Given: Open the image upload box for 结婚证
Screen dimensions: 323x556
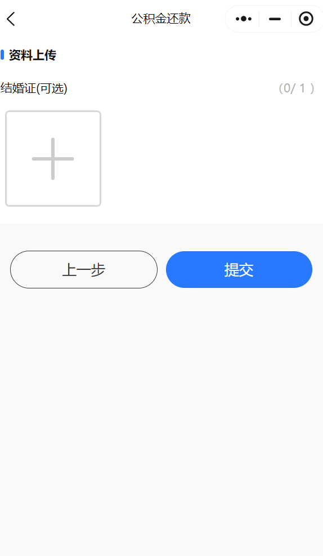Looking at the screenshot, I should point(53,158).
